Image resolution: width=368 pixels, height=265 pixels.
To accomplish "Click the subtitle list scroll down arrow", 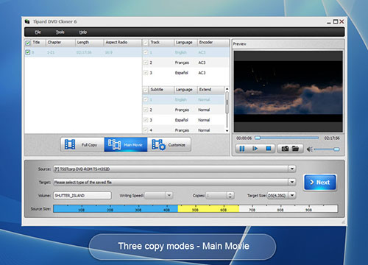I will tap(227, 131).
